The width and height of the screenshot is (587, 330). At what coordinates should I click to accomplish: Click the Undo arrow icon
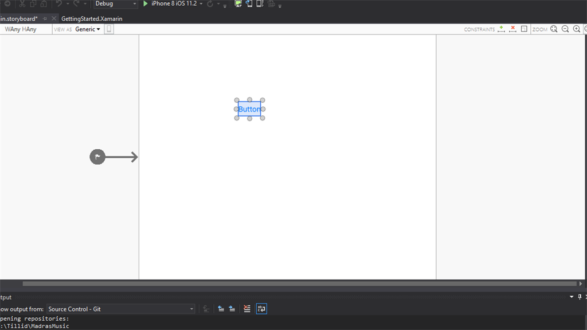click(59, 4)
